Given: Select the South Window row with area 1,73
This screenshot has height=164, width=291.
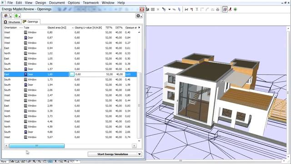Looking at the screenshot, I should [70, 79].
